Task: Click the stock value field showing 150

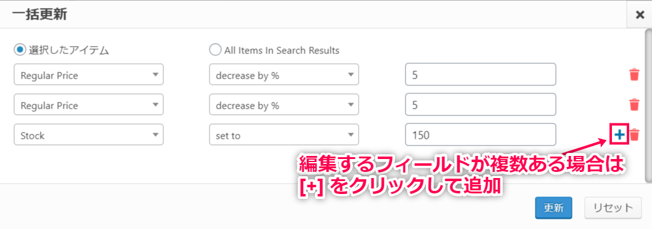Action: (481, 134)
